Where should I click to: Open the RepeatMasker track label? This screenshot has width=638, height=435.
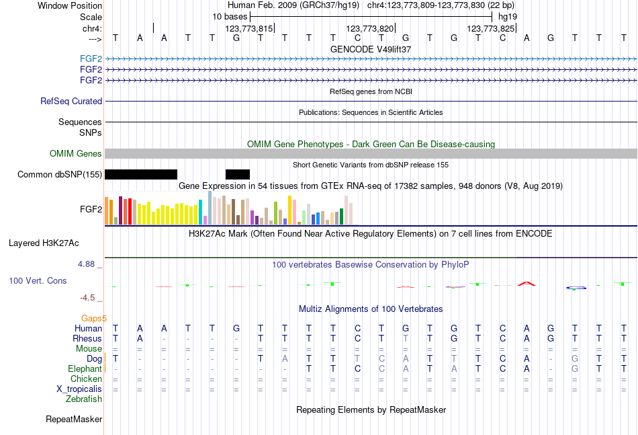74,419
